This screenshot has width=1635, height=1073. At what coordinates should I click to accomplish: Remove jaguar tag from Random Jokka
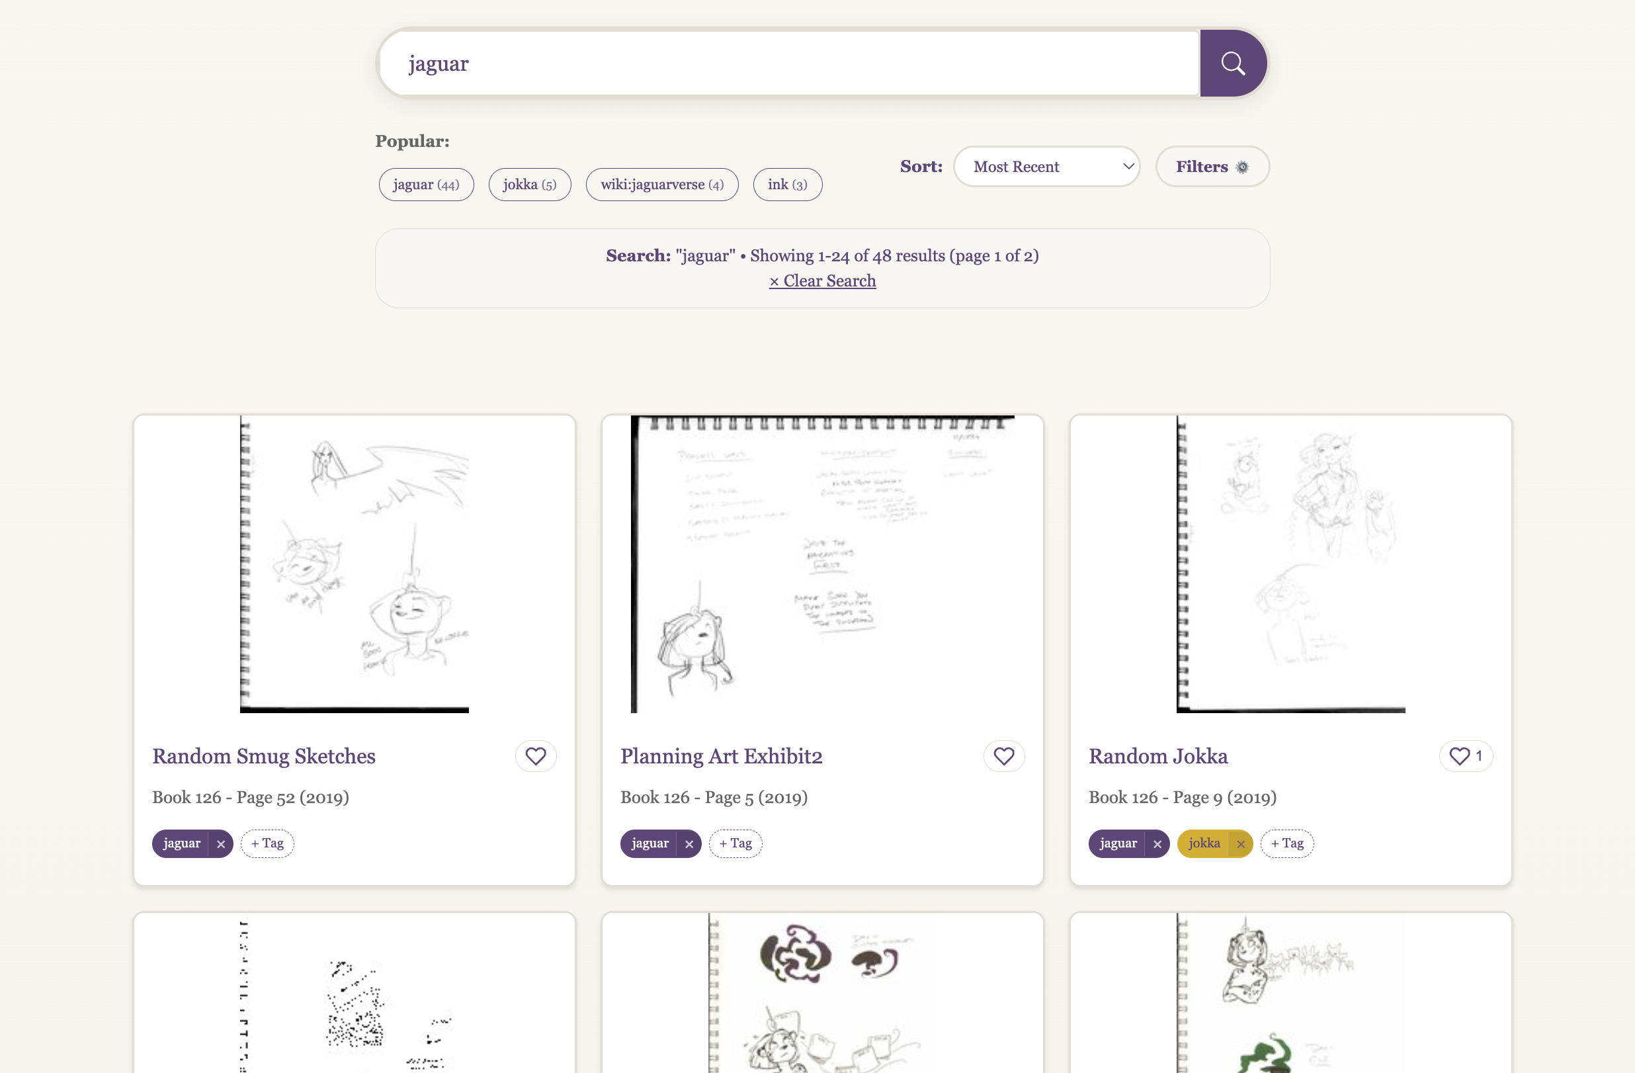coord(1157,843)
